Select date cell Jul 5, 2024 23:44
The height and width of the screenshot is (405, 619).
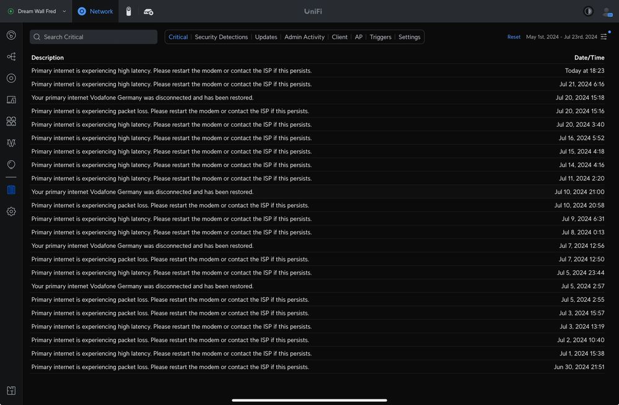[x=581, y=273]
